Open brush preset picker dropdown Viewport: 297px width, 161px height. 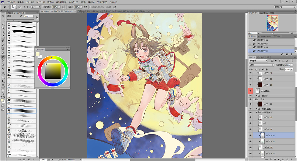pyautogui.click(x=16, y=7)
